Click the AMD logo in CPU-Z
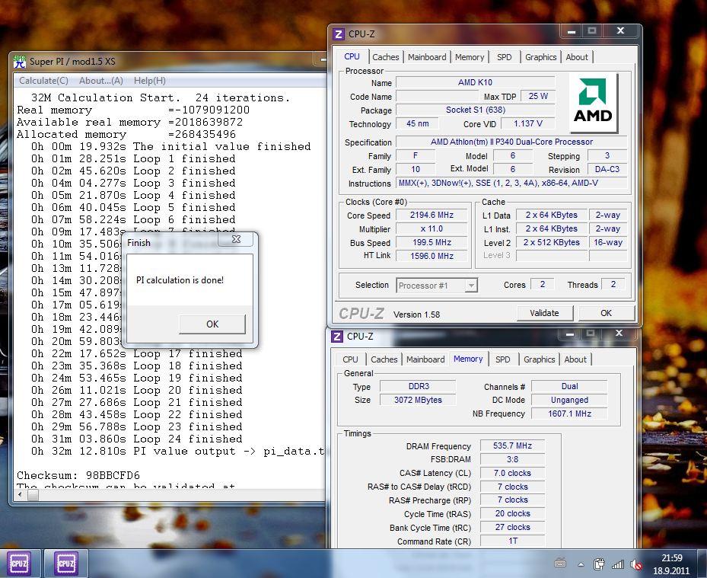Viewport: 707px width, 578px height. tap(593, 102)
